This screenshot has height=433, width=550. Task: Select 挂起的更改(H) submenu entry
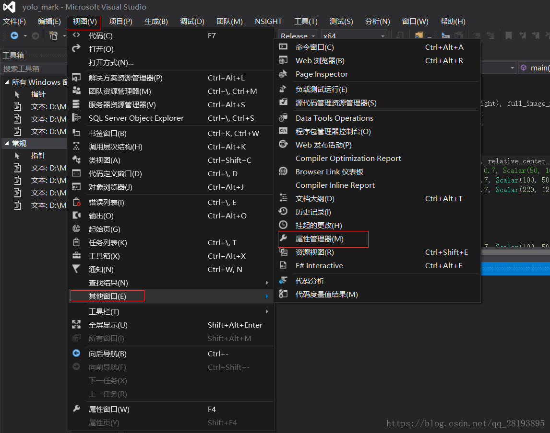coord(378,226)
